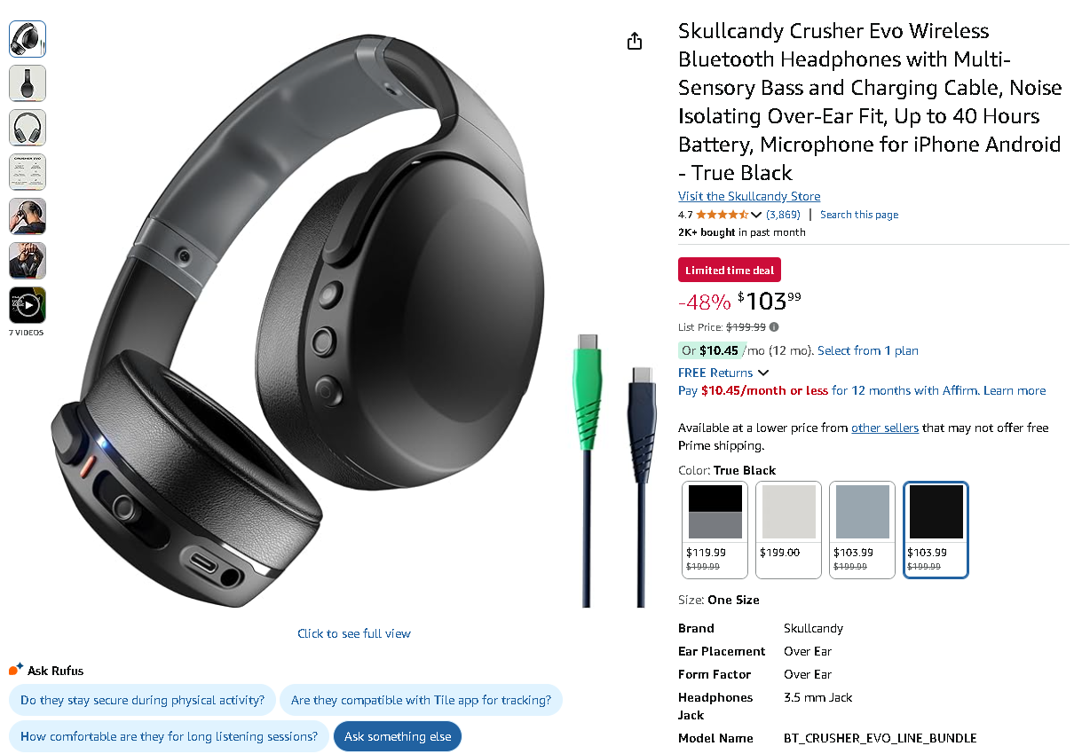
Task: Select the True Black color swatch
Action: click(936, 530)
